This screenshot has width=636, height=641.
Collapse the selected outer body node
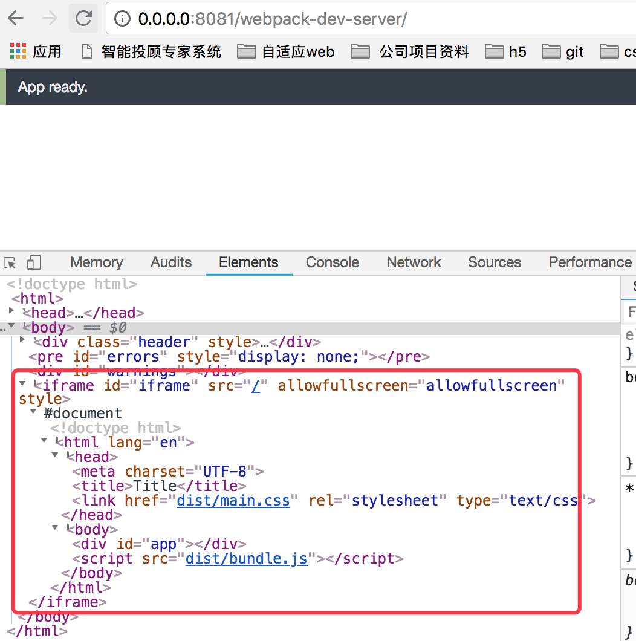(x=11, y=326)
